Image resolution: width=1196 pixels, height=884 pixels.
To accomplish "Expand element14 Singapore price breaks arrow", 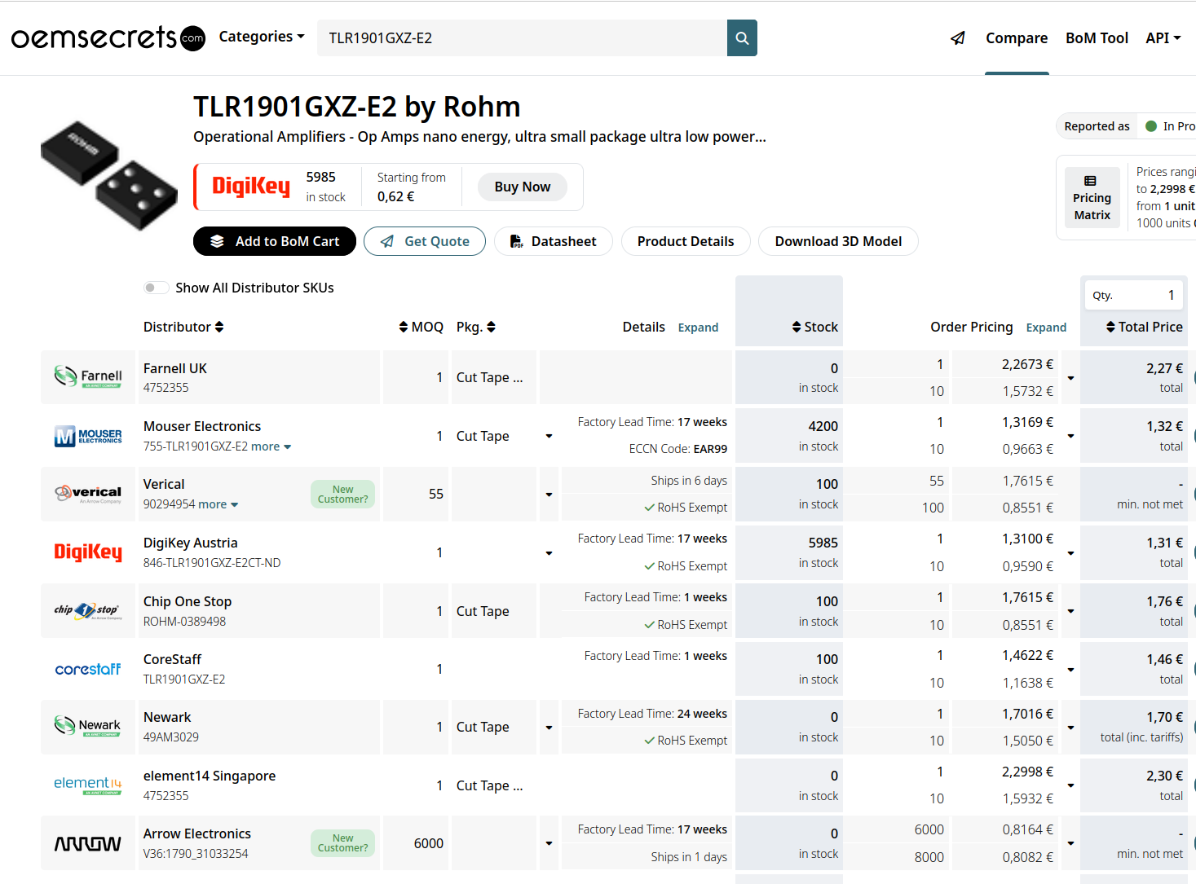I will pos(1070,785).
